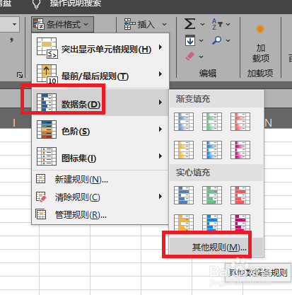
Task: Expand the Sort and Filter dropdown arrow
Action: click(228, 24)
